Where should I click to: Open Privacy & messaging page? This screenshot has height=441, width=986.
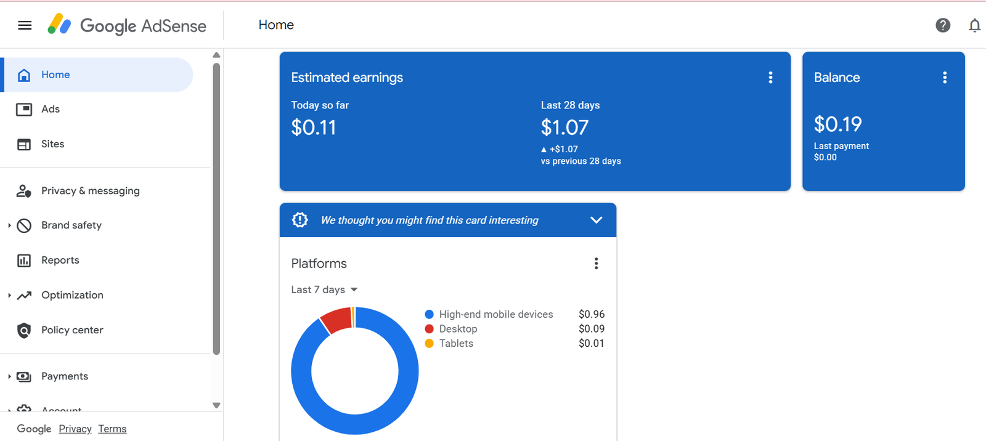[x=90, y=191]
